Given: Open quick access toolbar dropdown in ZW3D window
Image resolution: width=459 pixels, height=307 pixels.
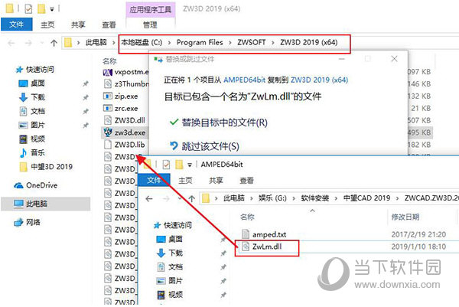Looking at the screenshot, I should click(52, 9).
